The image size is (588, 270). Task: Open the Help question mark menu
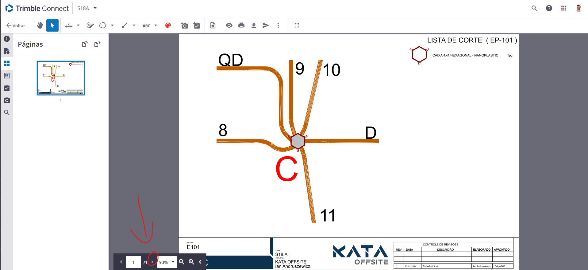[x=549, y=8]
